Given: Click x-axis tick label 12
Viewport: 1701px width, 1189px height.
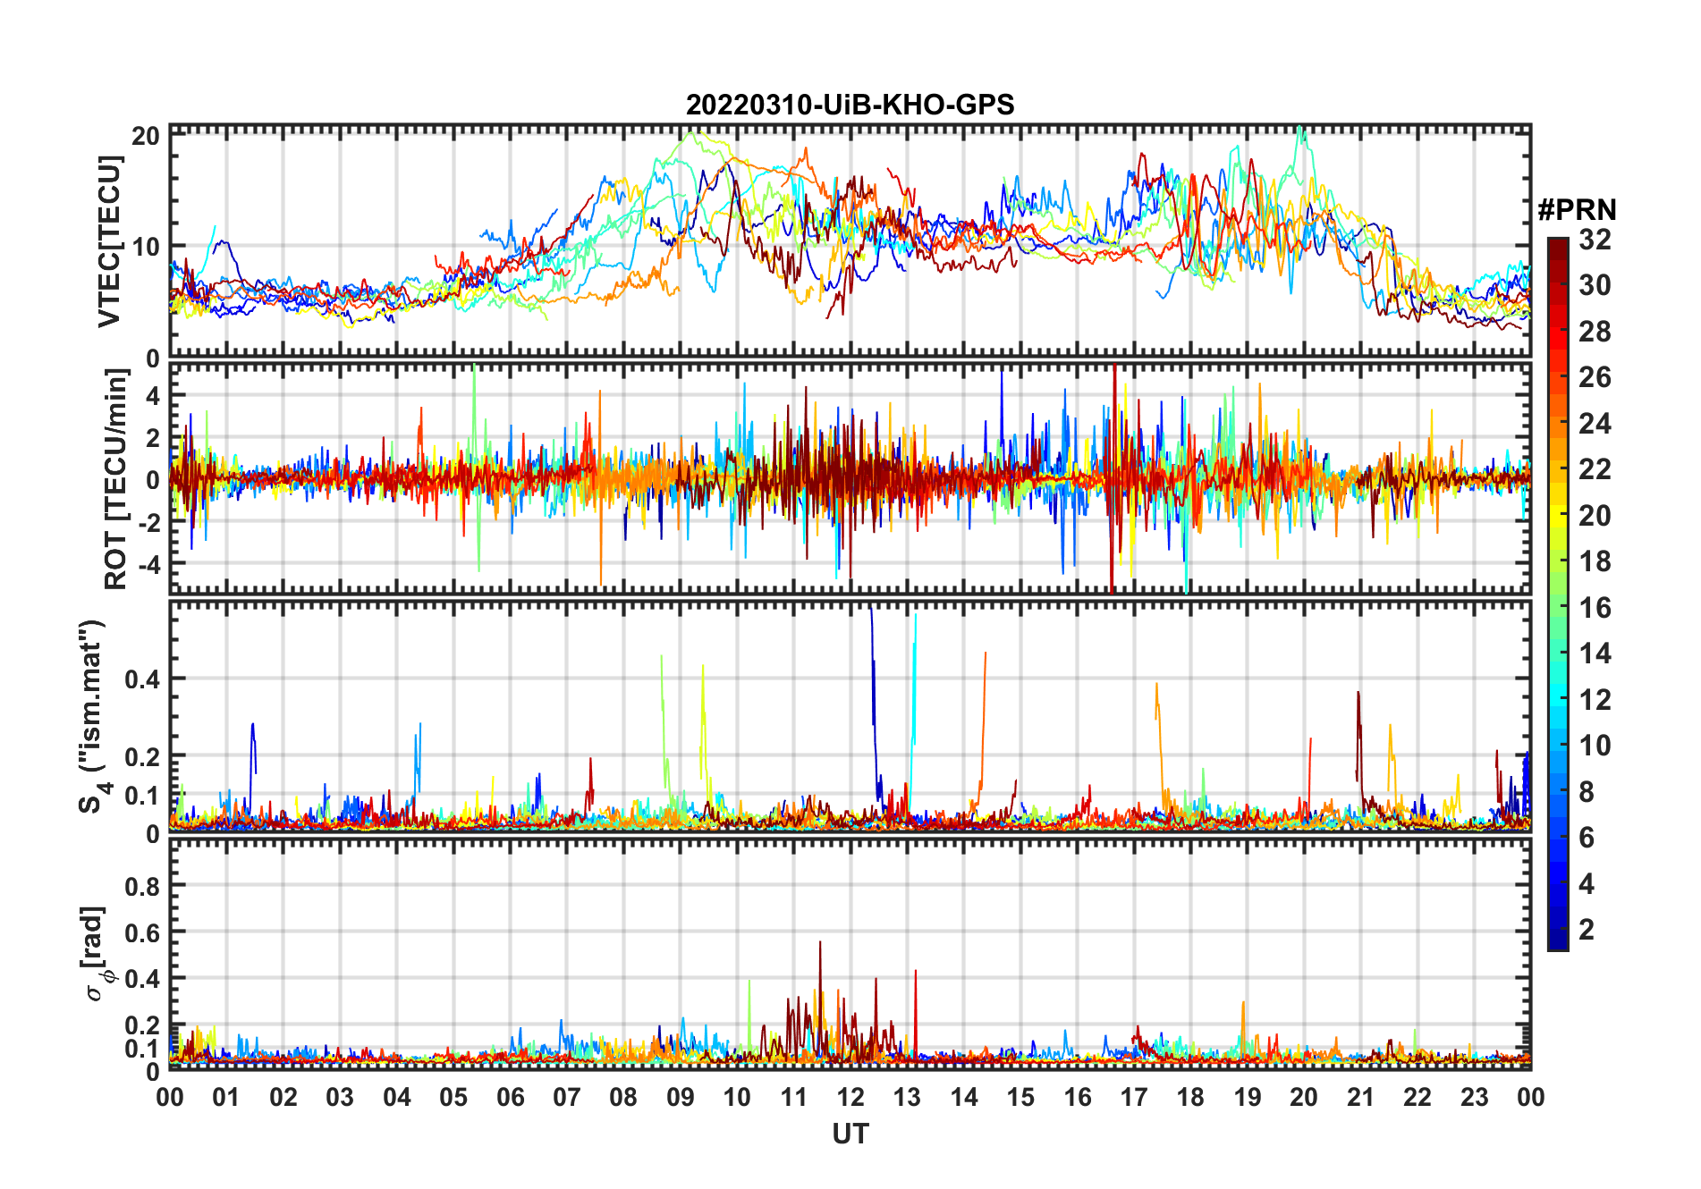Looking at the screenshot, I should (x=850, y=1097).
